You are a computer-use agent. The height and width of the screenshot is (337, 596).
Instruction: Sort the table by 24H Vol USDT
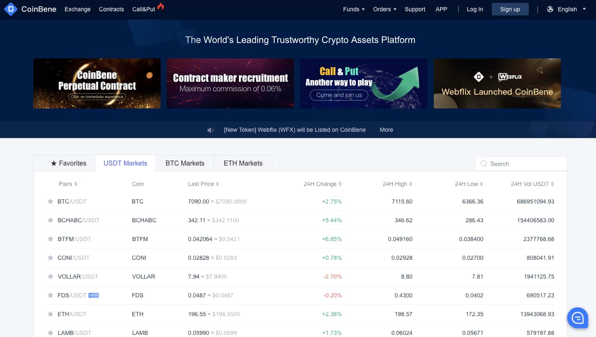[x=533, y=184]
